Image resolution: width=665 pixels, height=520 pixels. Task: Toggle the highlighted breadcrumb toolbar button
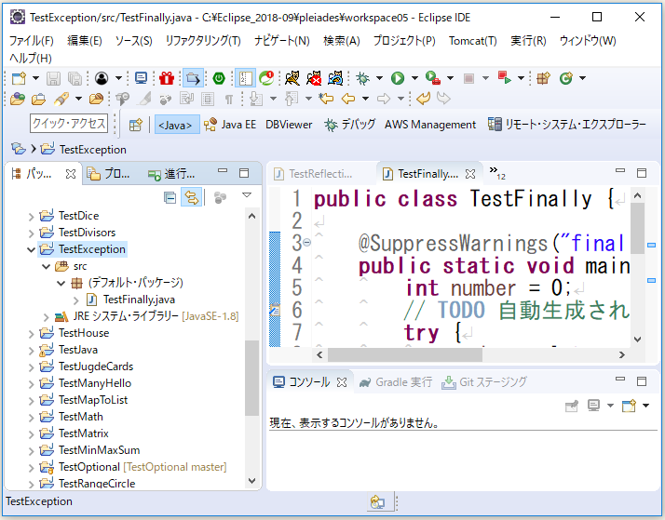(x=193, y=78)
